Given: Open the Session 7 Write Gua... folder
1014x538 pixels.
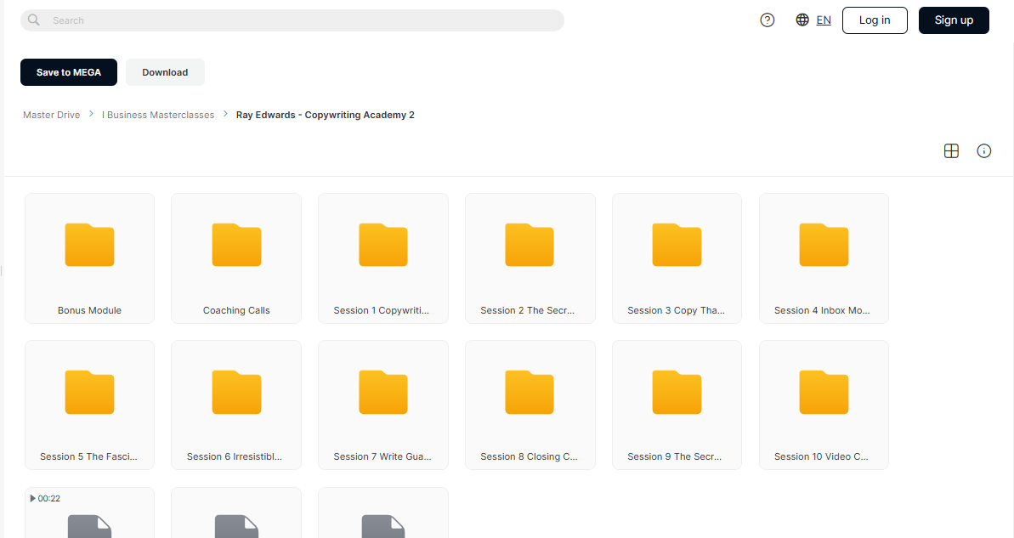Looking at the screenshot, I should (x=382, y=405).
